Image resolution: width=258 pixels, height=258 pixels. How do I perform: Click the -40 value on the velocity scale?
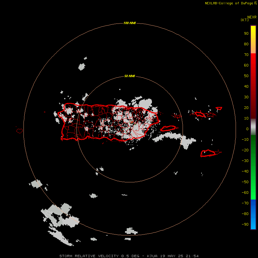(x=245, y=171)
